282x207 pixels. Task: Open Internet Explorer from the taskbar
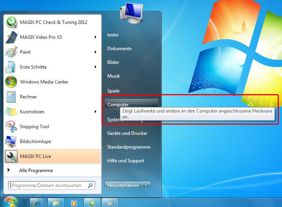36,203
